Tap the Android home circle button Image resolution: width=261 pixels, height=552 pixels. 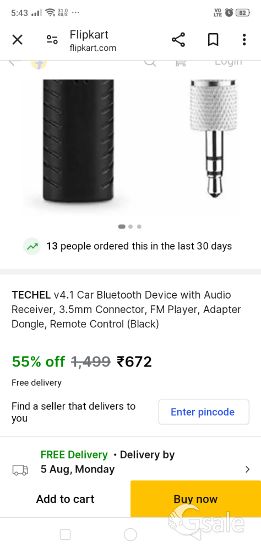tap(130, 535)
